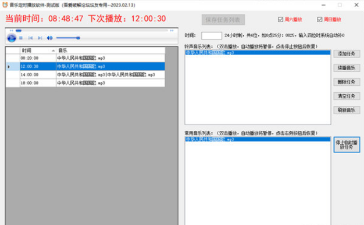
Task: Click the 音乐 column header
Action: [x=110, y=50]
